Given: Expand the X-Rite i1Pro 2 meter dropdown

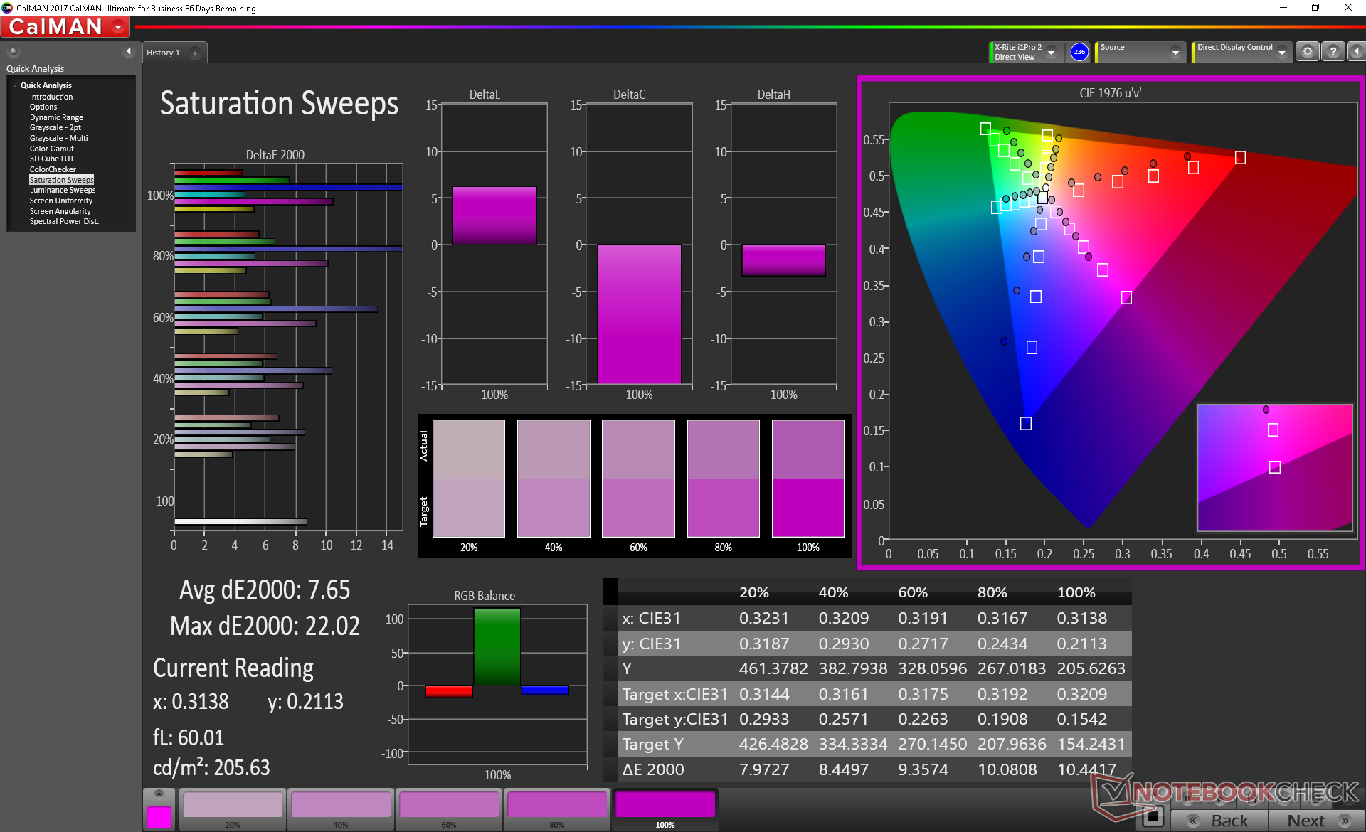Looking at the screenshot, I should pos(1051,52).
